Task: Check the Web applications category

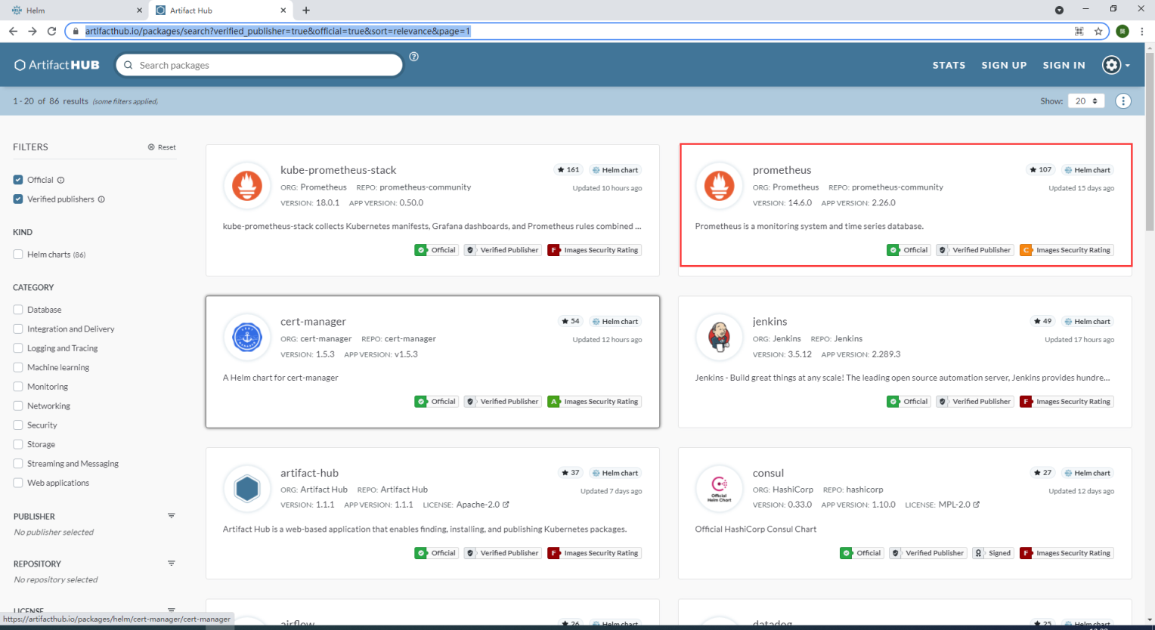Action: [x=18, y=483]
